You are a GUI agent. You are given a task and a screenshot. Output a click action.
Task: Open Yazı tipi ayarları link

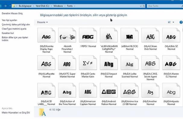pyautogui.click(x=9, y=20)
